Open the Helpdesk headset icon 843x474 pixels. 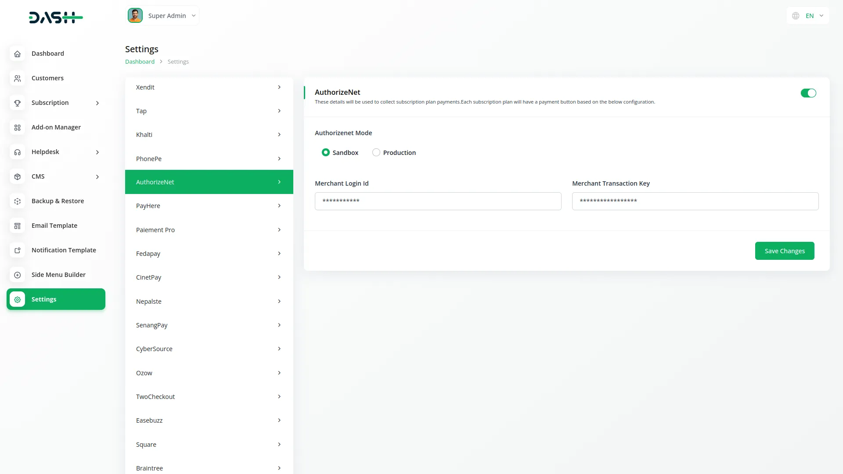point(17,152)
